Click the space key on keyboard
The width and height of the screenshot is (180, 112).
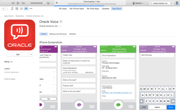(157, 107)
